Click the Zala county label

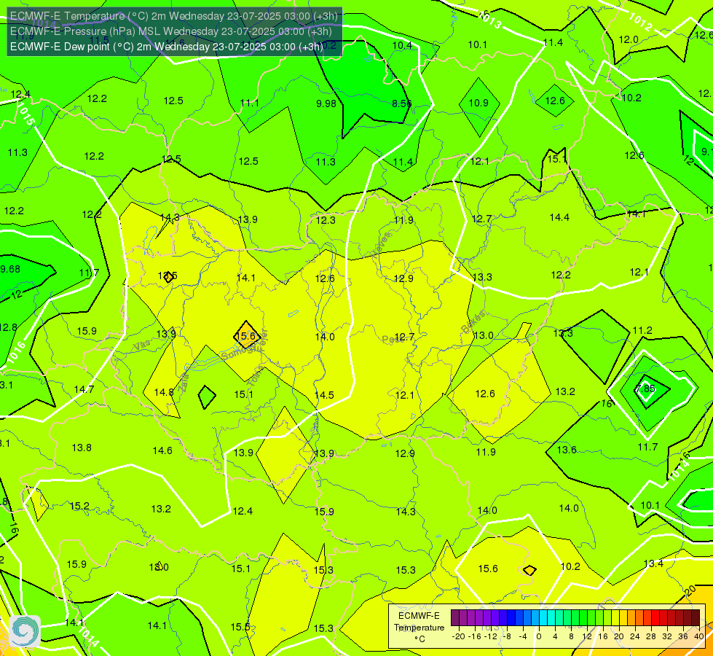(184, 383)
